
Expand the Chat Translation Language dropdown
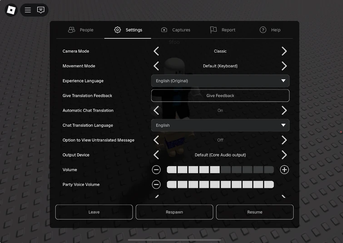pos(220,125)
